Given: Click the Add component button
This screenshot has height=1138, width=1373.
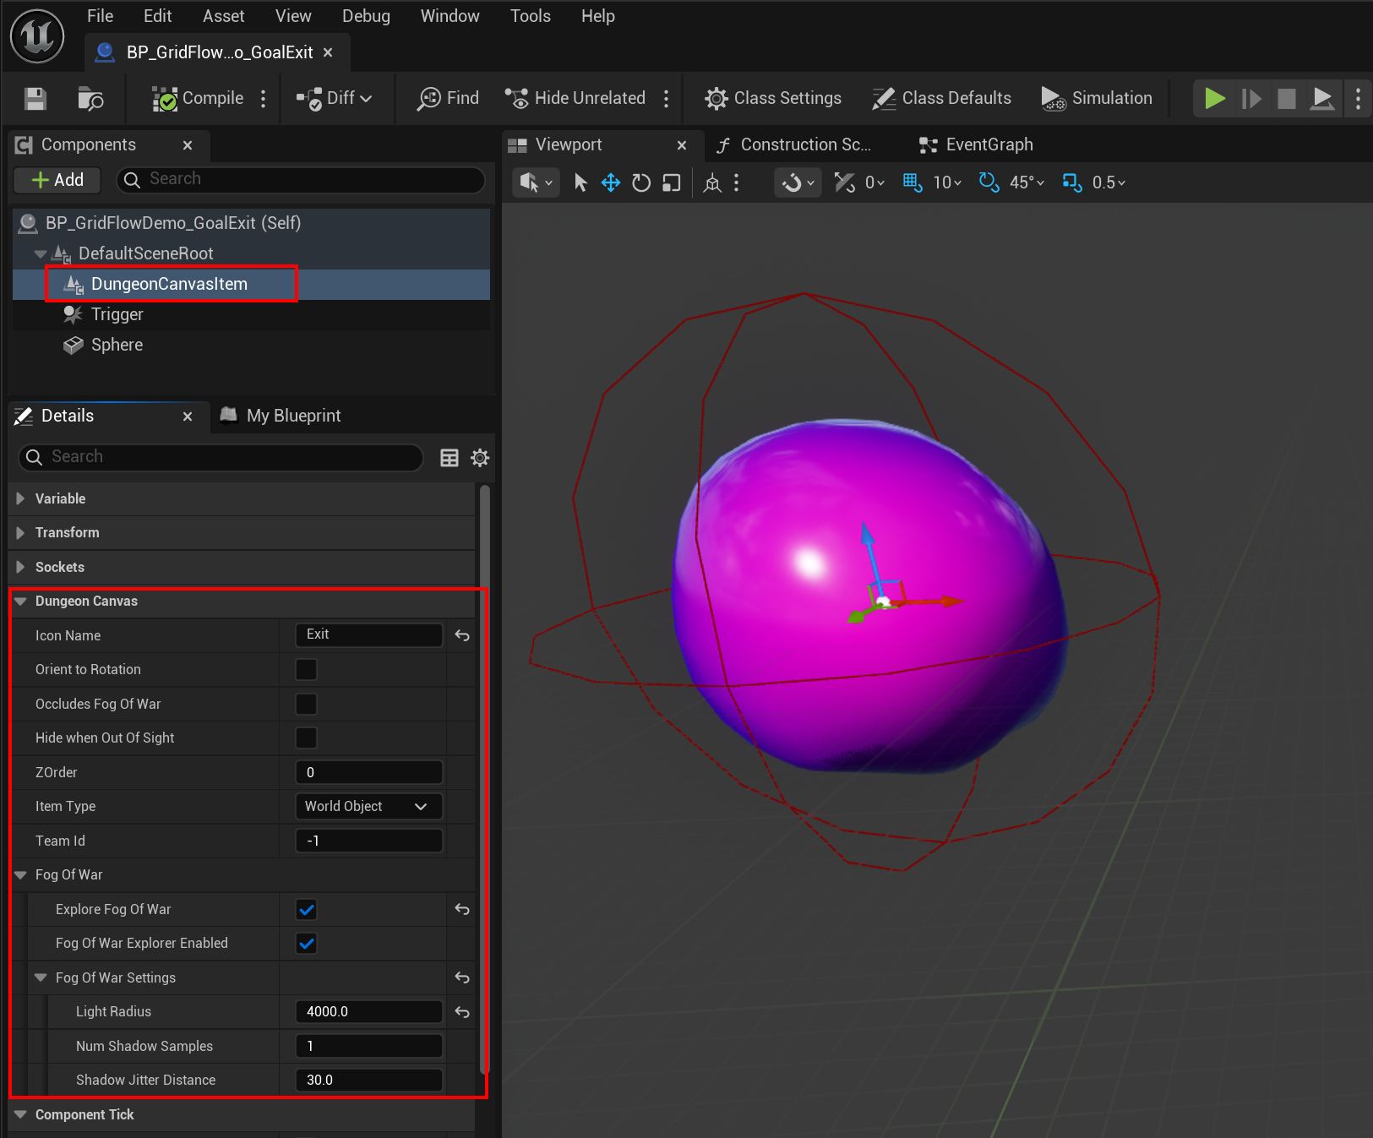Looking at the screenshot, I should [x=57, y=180].
